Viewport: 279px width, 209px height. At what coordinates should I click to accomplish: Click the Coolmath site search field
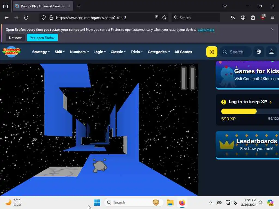pos(236,52)
